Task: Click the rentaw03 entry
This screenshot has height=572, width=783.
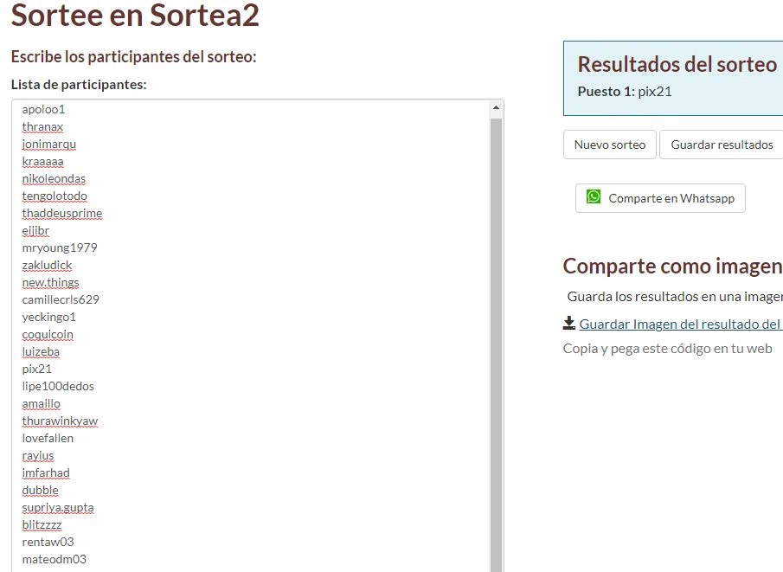Action: coord(48,542)
